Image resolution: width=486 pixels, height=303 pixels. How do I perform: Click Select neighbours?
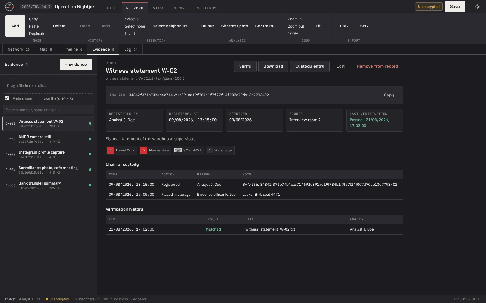(x=170, y=26)
